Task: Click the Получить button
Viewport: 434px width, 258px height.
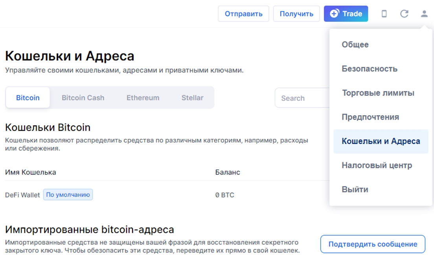Action: tap(296, 13)
